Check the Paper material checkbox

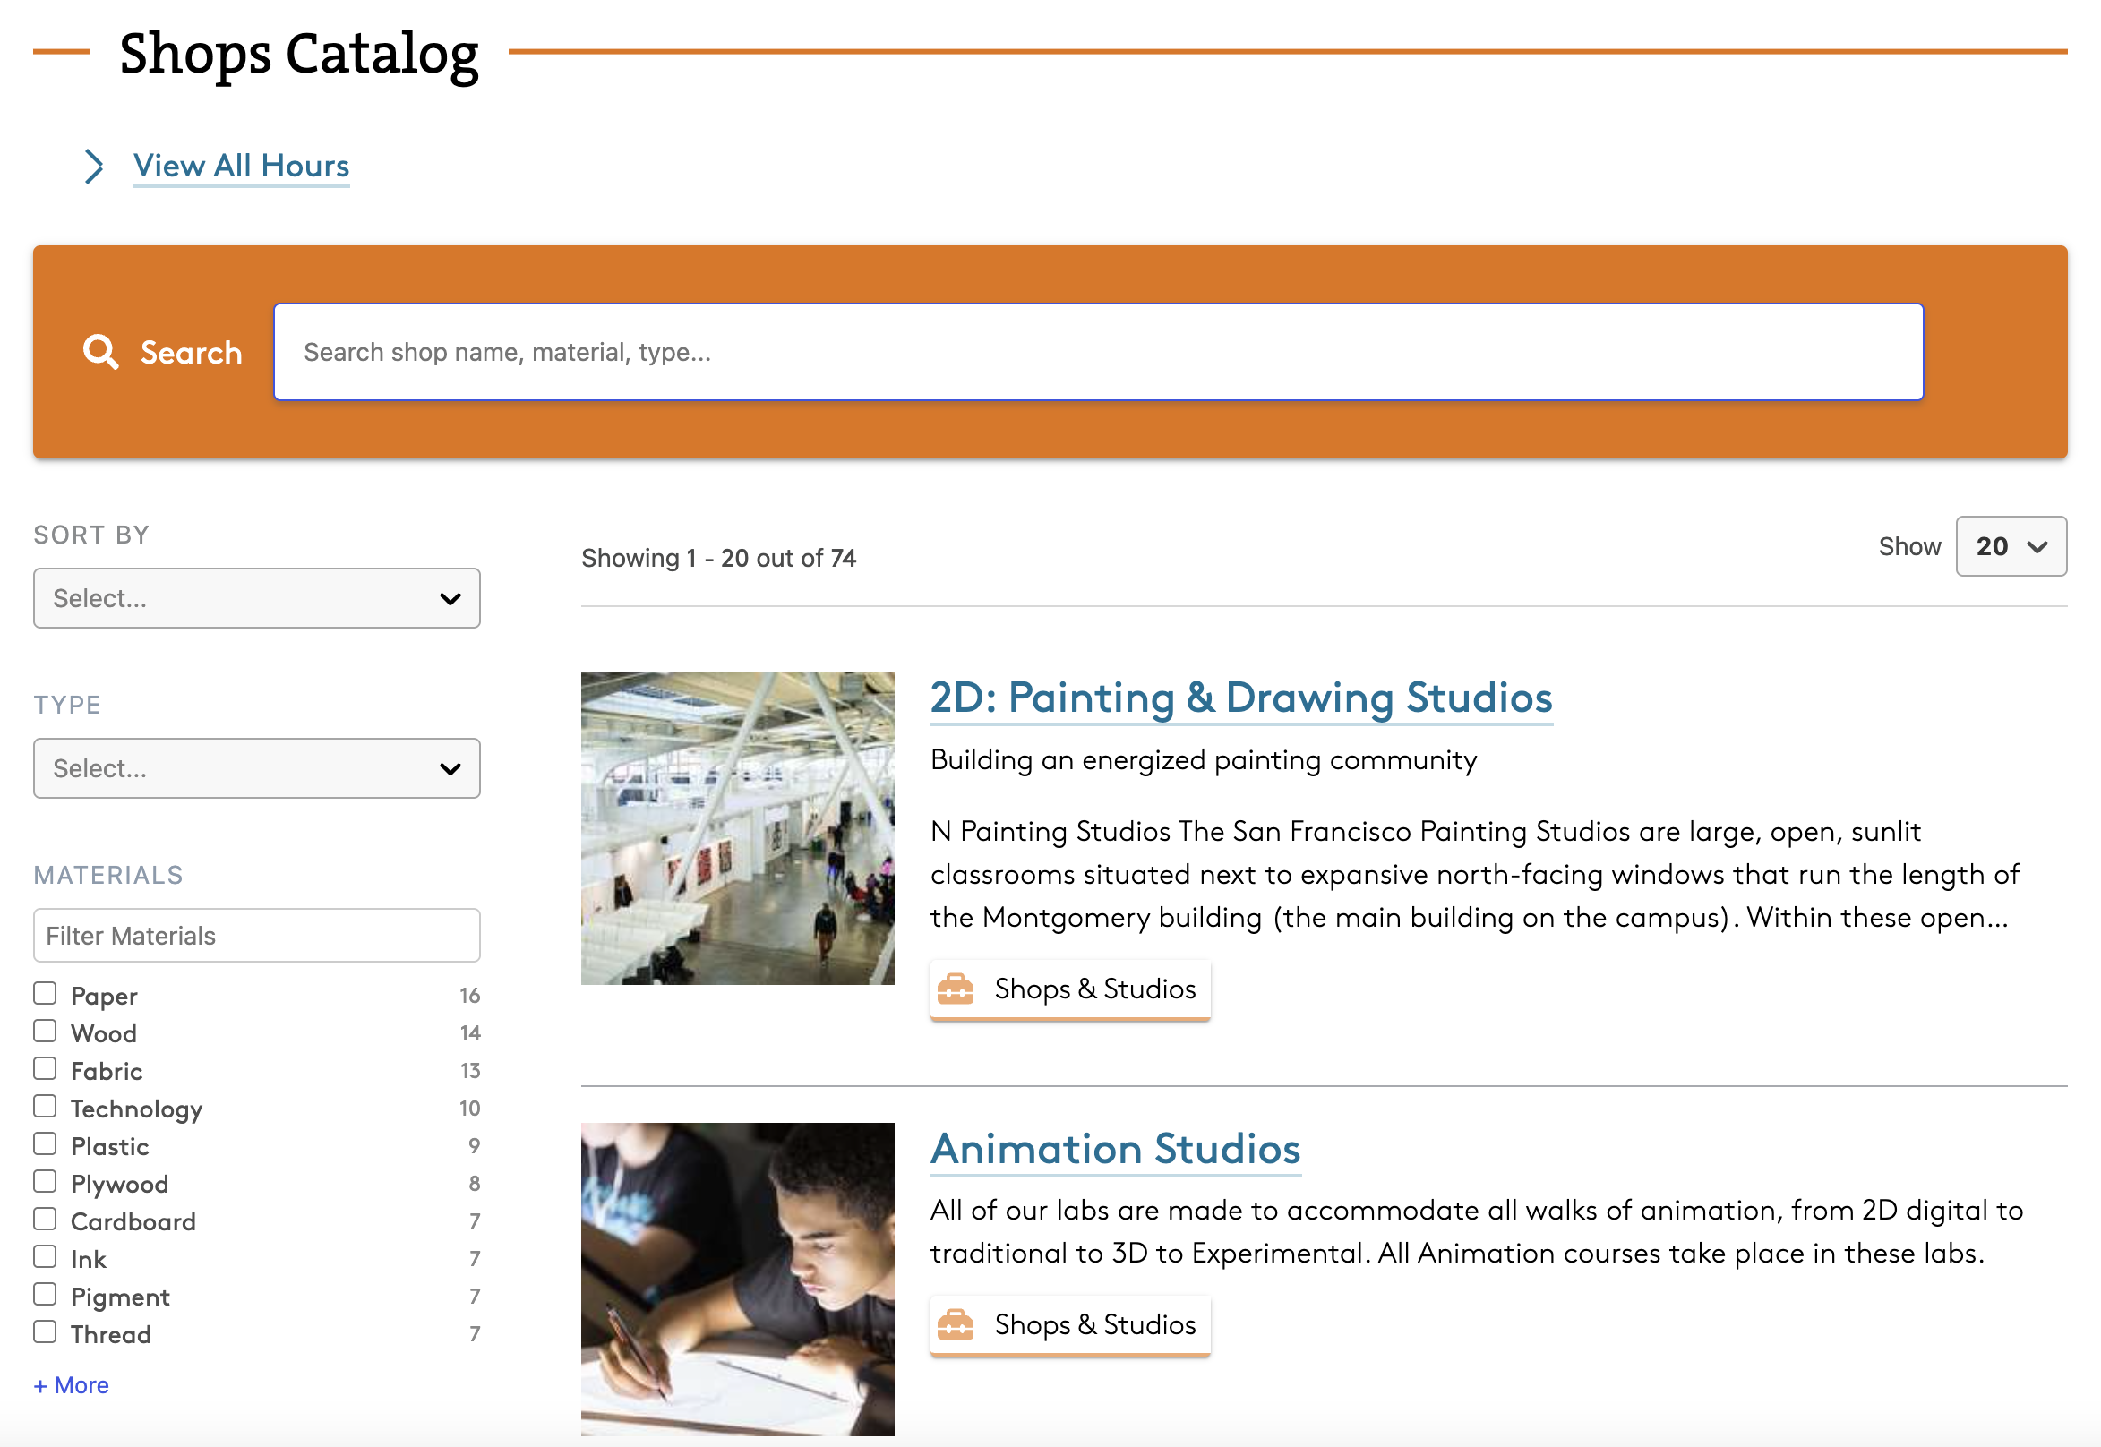[x=46, y=994]
